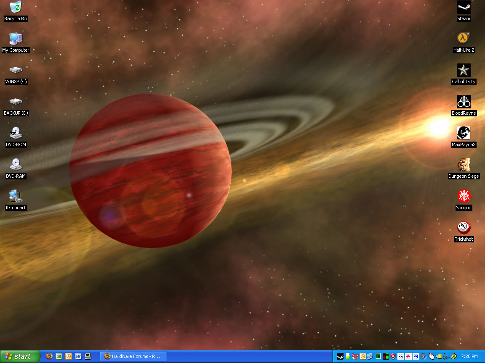Open the Windows Start menu

pyautogui.click(x=20, y=356)
